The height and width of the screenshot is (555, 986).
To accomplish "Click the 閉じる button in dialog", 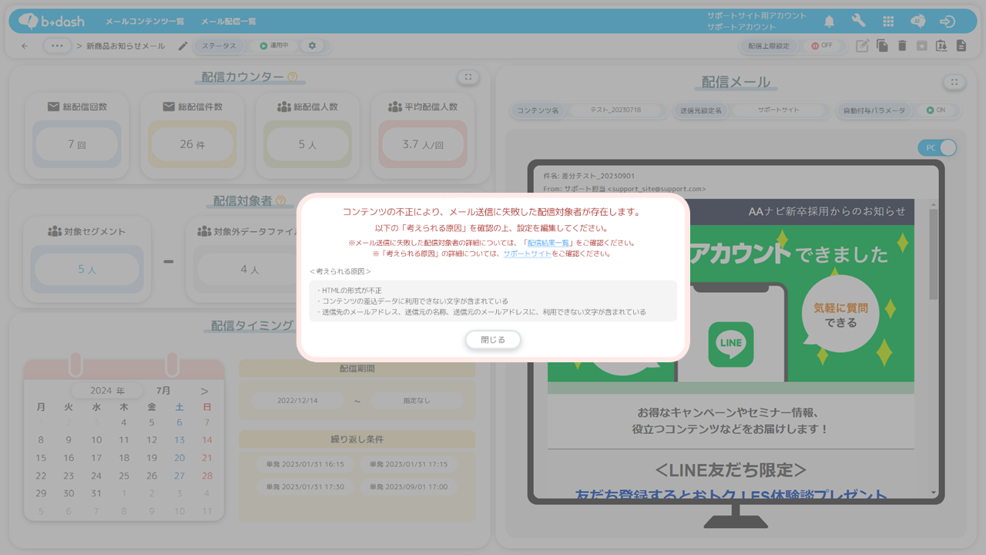I will 493,339.
